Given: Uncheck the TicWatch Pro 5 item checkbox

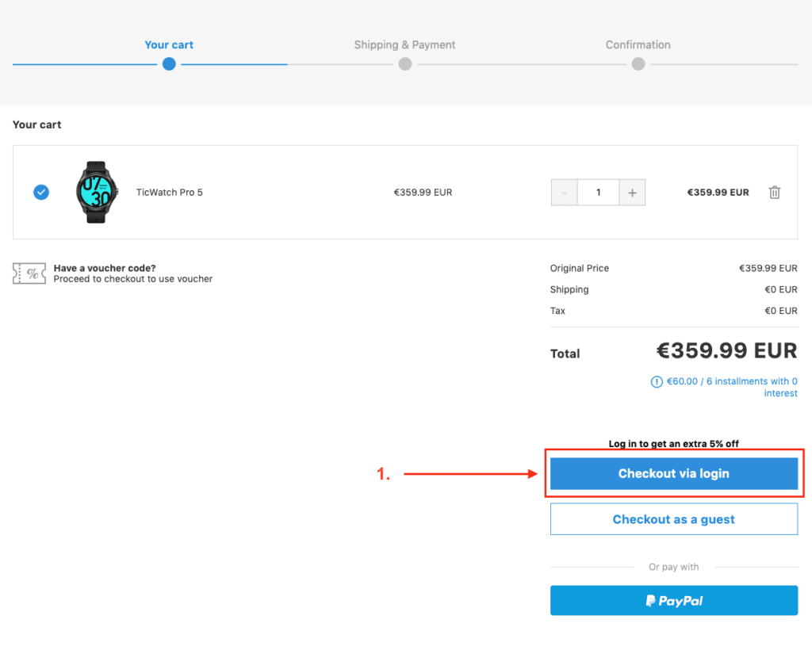Looking at the screenshot, I should (x=41, y=192).
